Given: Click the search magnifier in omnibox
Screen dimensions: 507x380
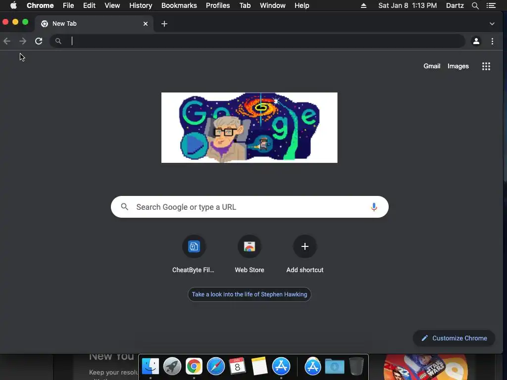Looking at the screenshot, I should (58, 41).
